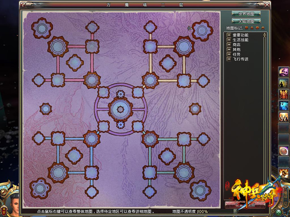Collapse the 任务 category

point(229,54)
